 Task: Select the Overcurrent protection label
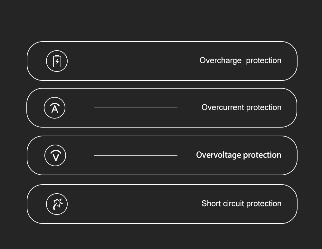click(x=241, y=108)
